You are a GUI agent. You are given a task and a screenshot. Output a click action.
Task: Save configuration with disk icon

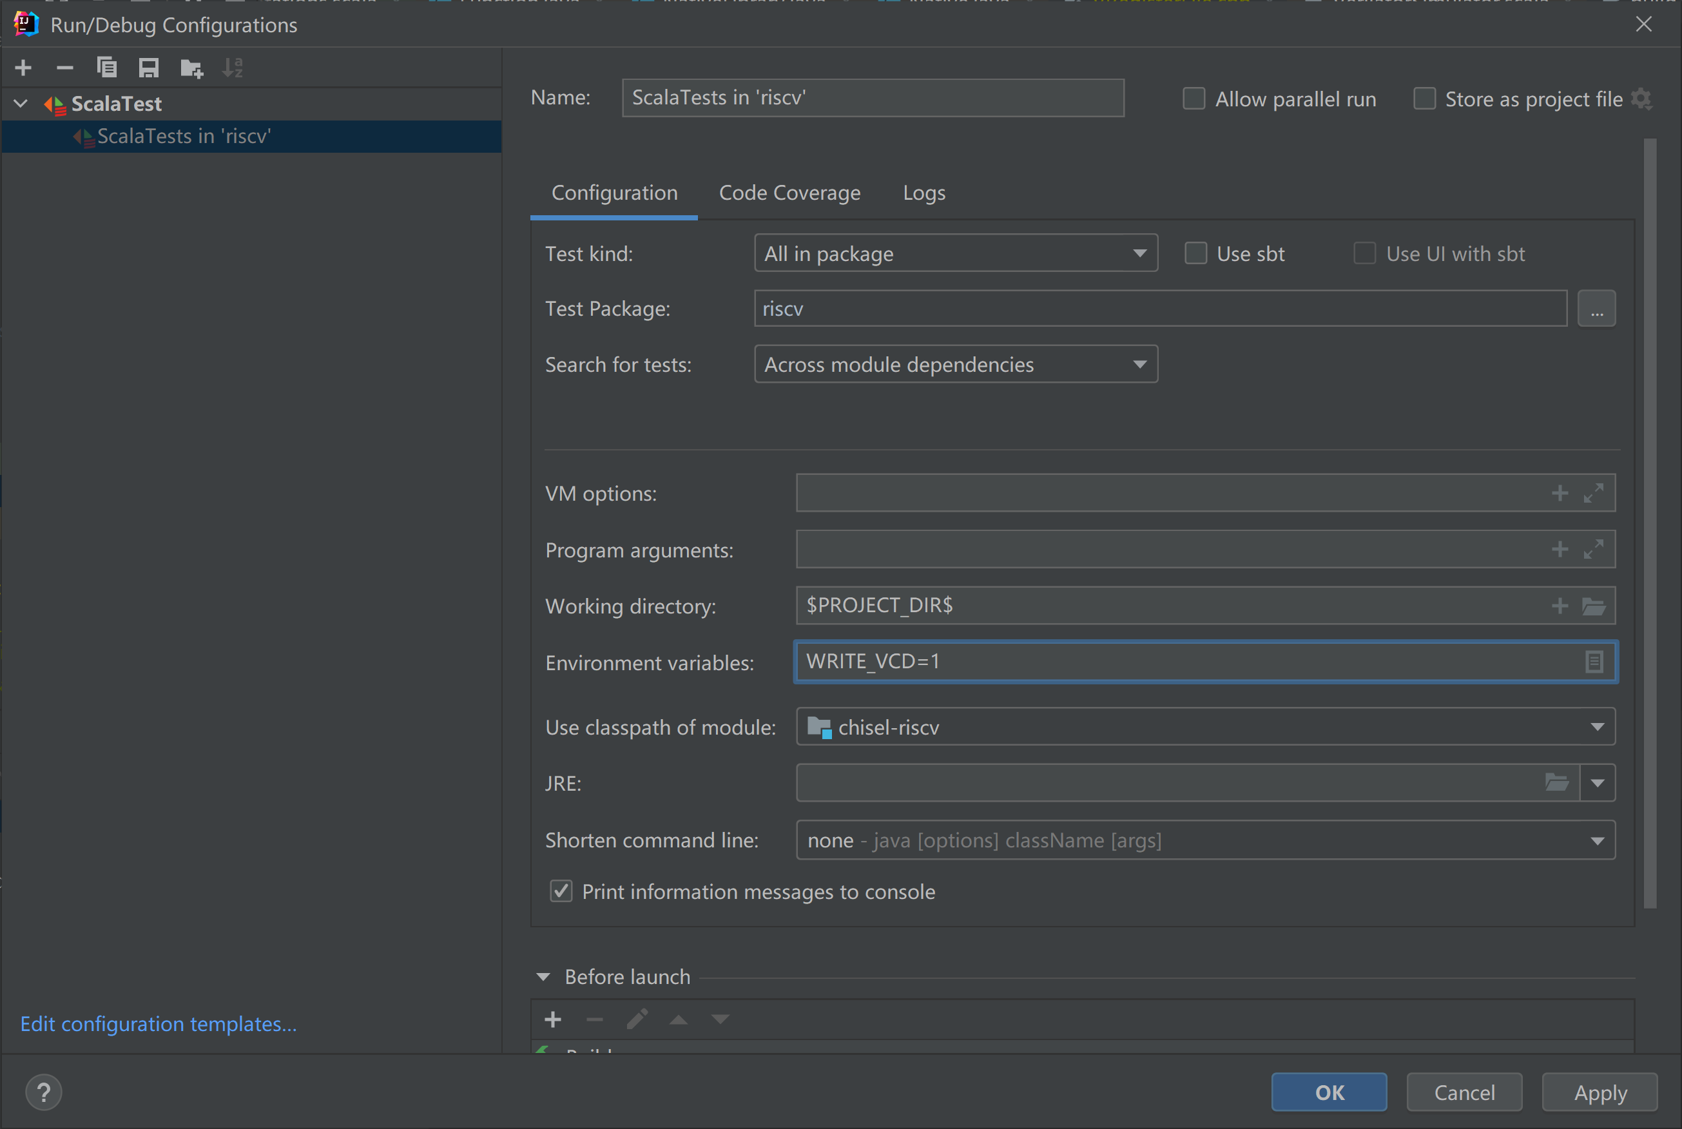tap(148, 68)
